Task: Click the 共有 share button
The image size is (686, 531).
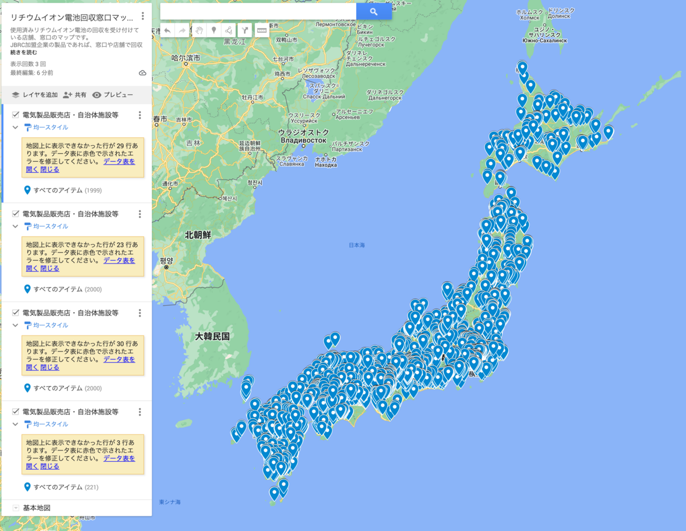Action: click(x=74, y=95)
